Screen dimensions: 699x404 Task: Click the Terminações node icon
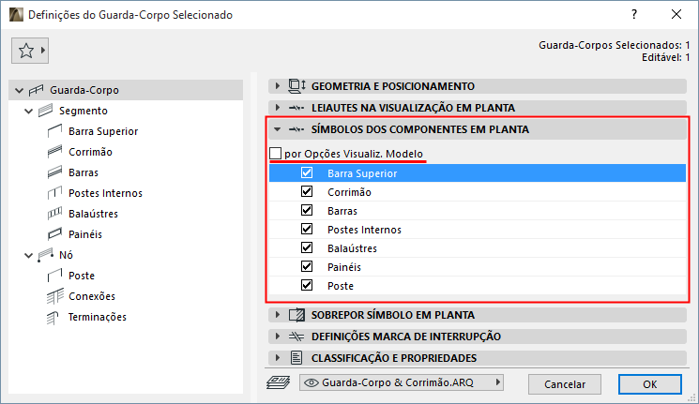54,317
